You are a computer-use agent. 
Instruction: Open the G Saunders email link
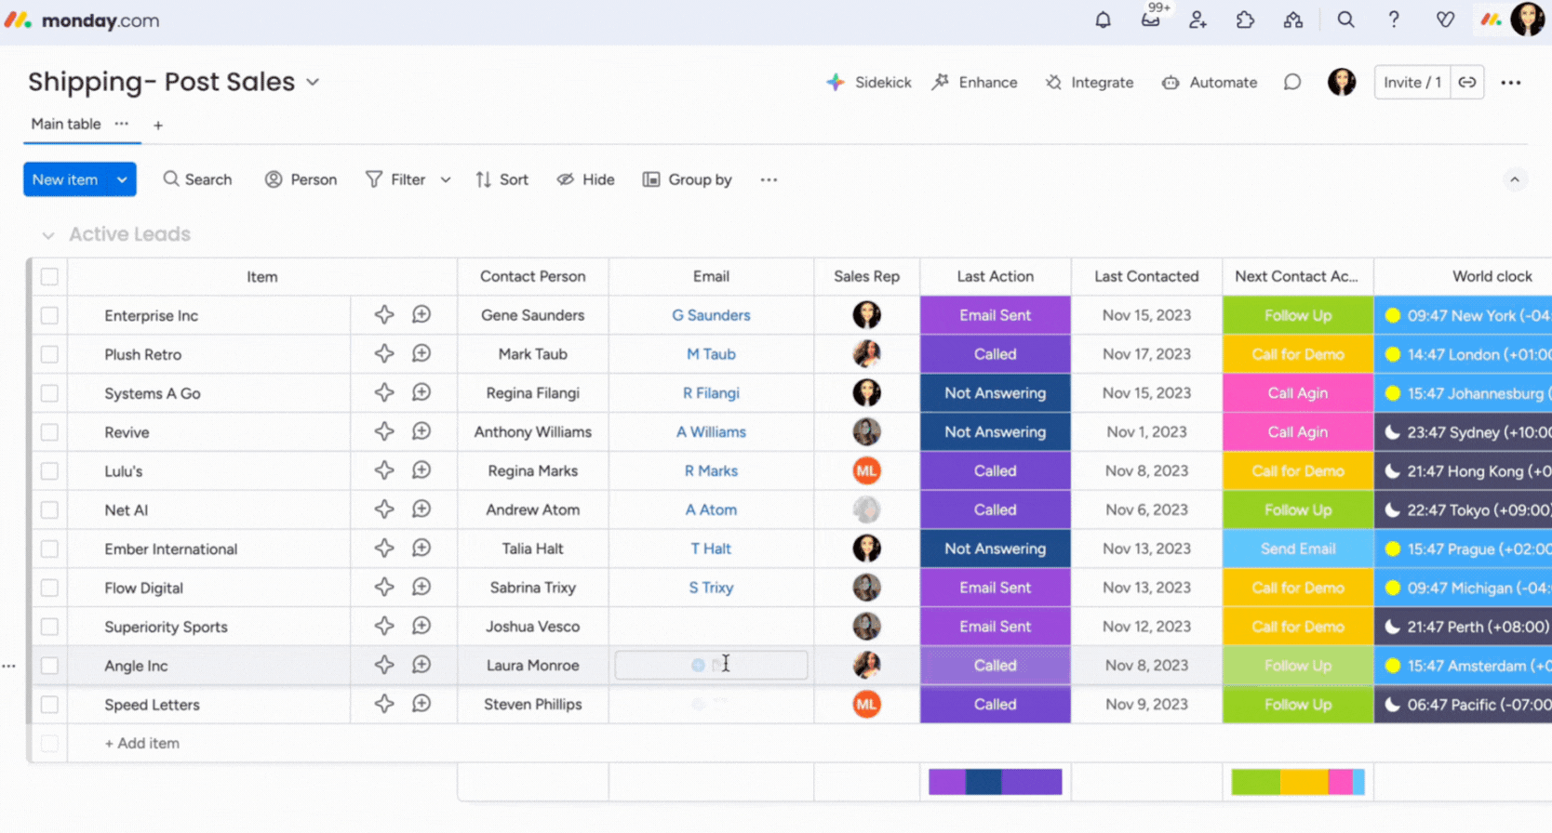pos(711,315)
